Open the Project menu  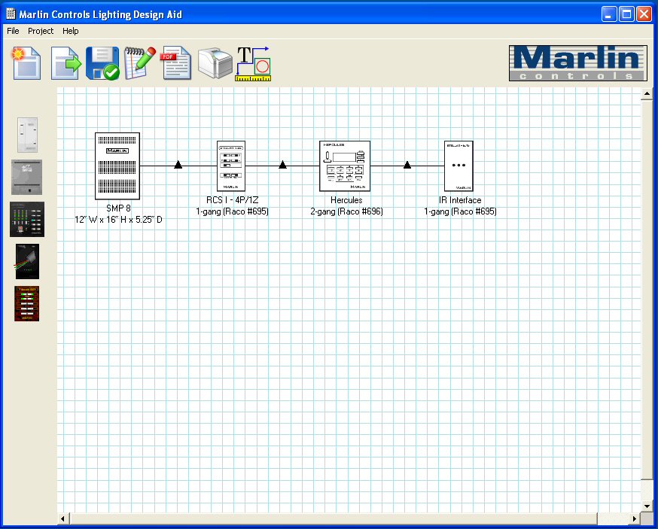(41, 31)
